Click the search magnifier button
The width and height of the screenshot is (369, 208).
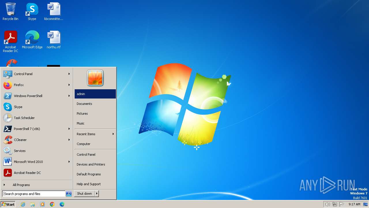tap(69, 194)
